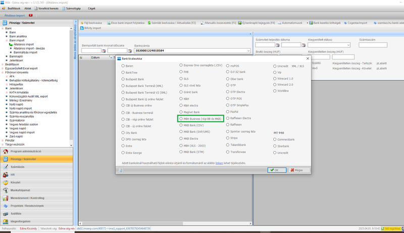The width and height of the screenshot is (404, 233).
Task: Open the Beállítások menu
Action: pos(14,9)
